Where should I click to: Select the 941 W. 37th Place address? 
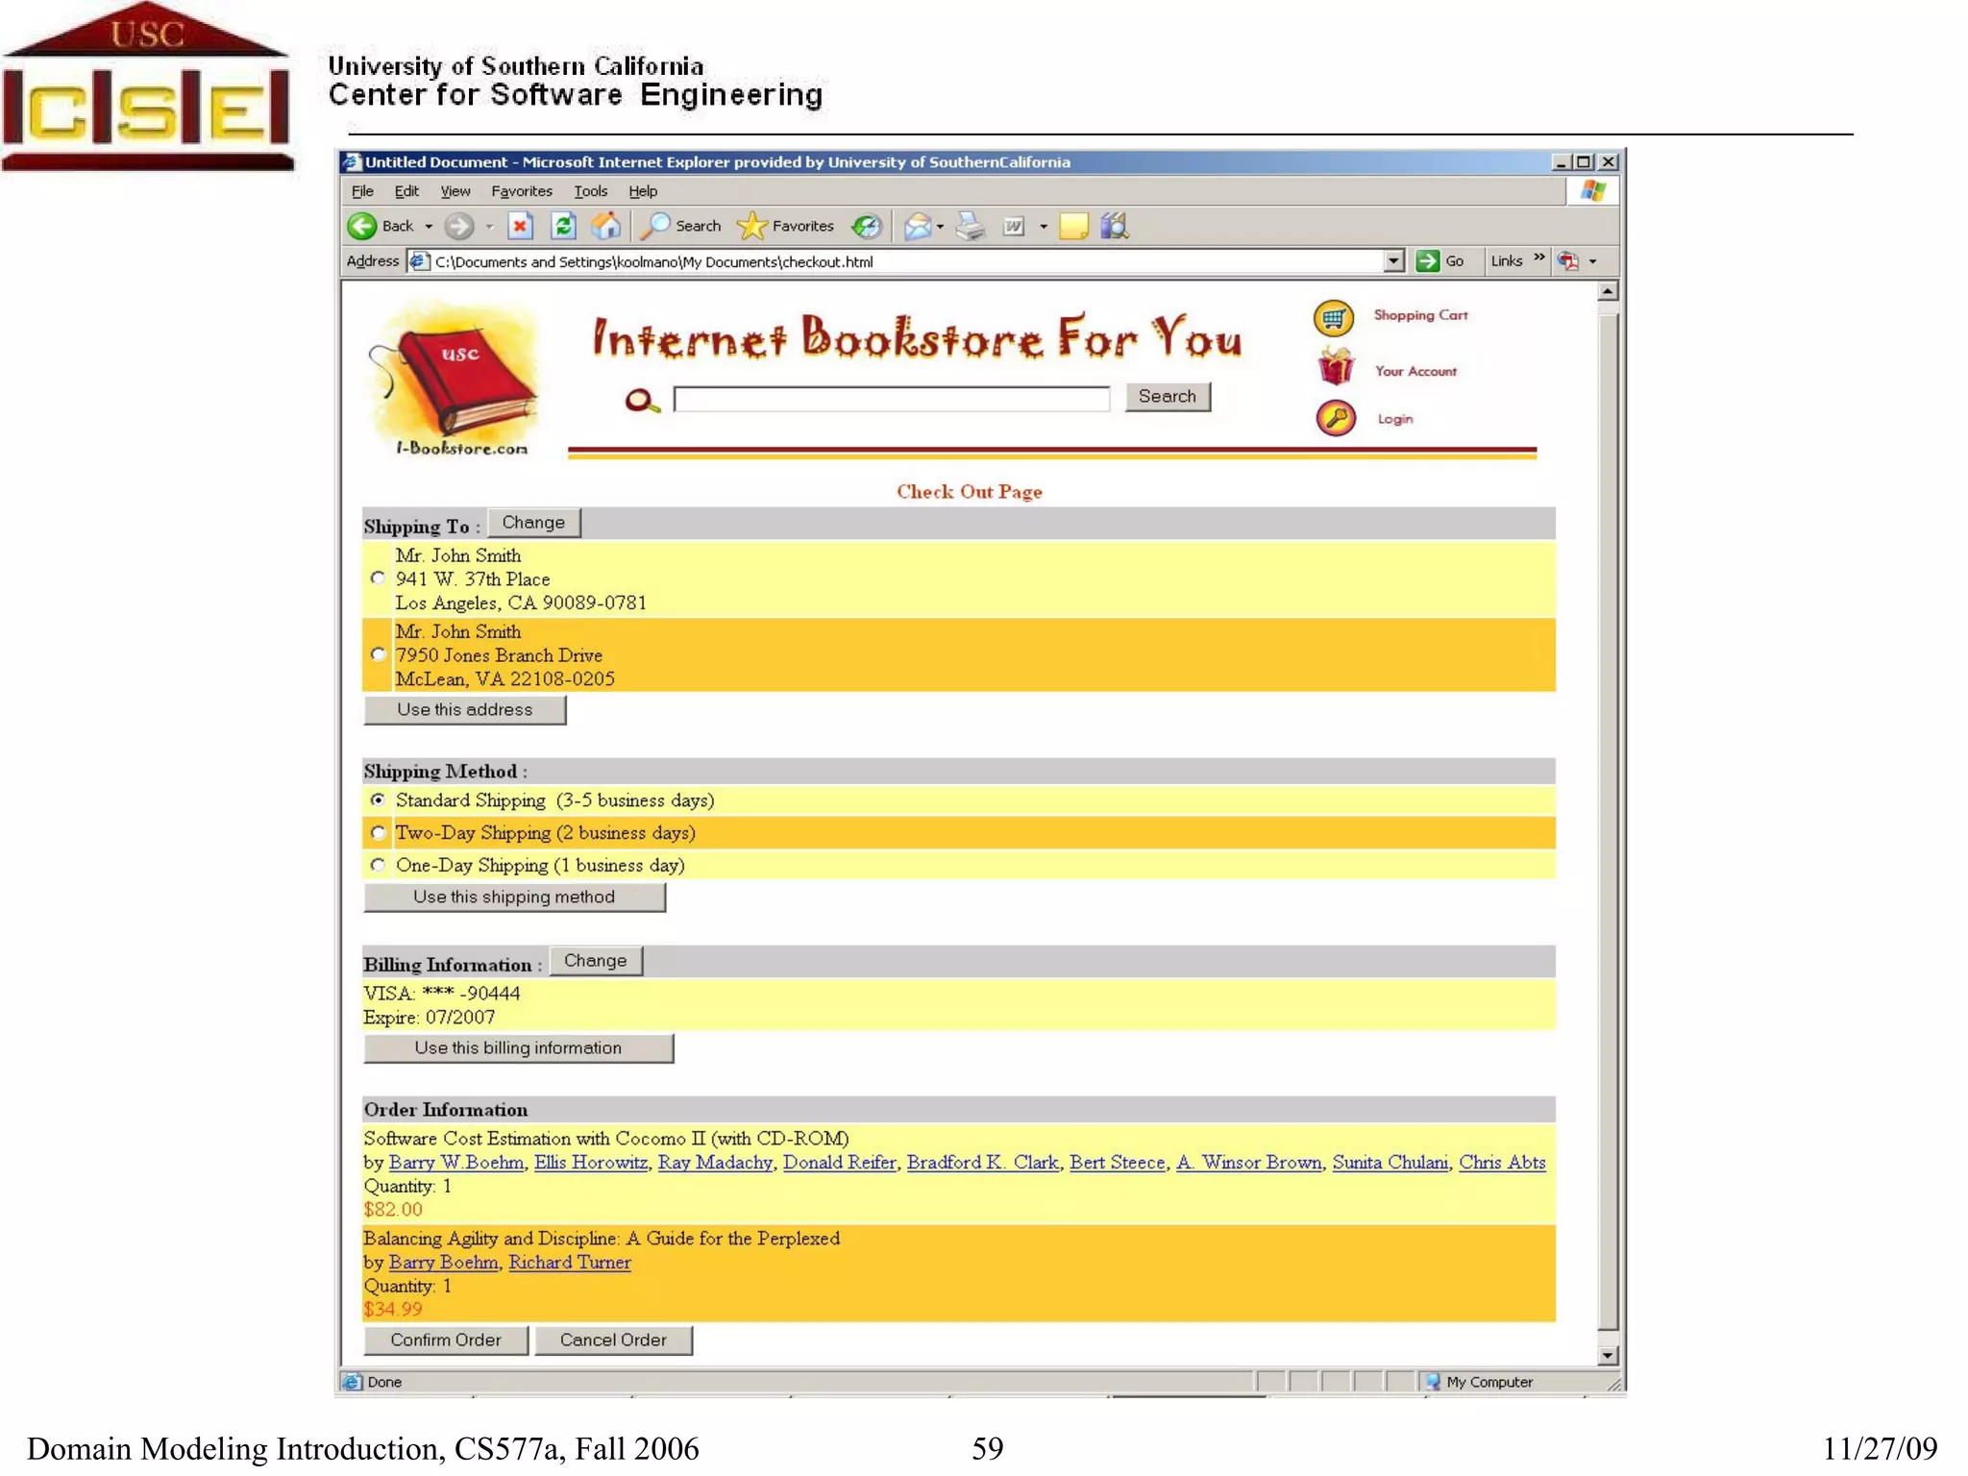pos(378,578)
